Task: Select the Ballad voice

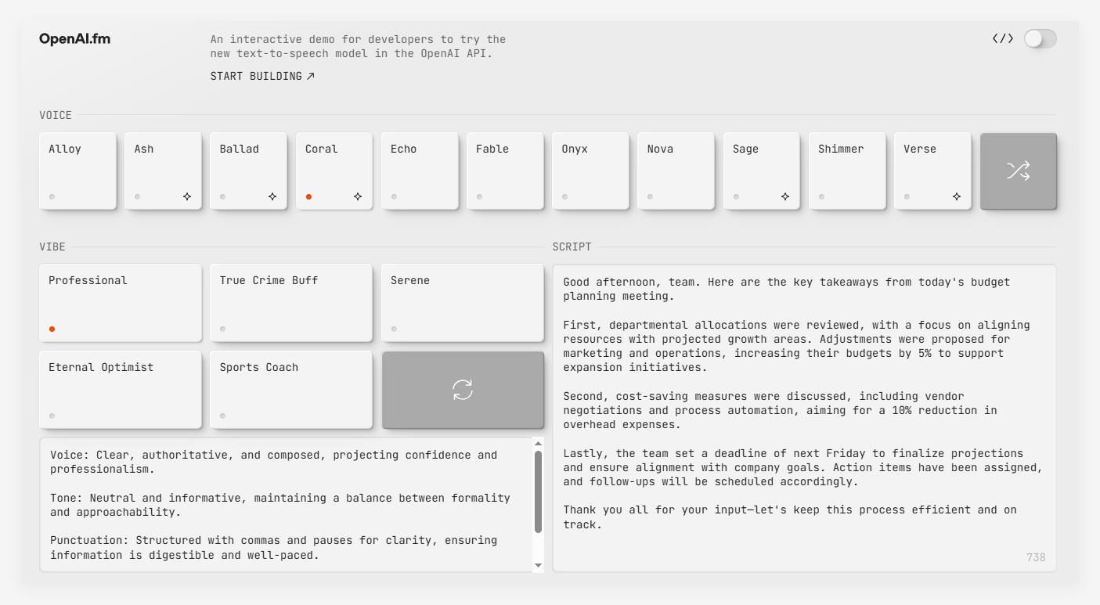Action: 248,171
